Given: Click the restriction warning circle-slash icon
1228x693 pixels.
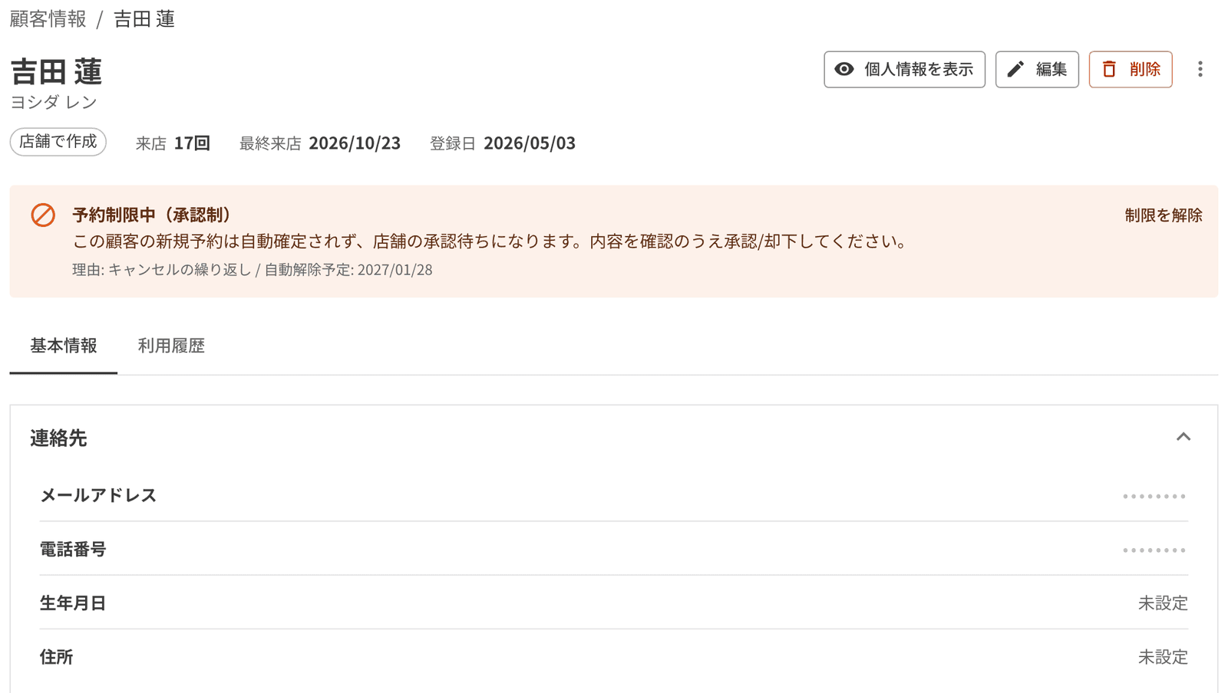Looking at the screenshot, I should 43,215.
